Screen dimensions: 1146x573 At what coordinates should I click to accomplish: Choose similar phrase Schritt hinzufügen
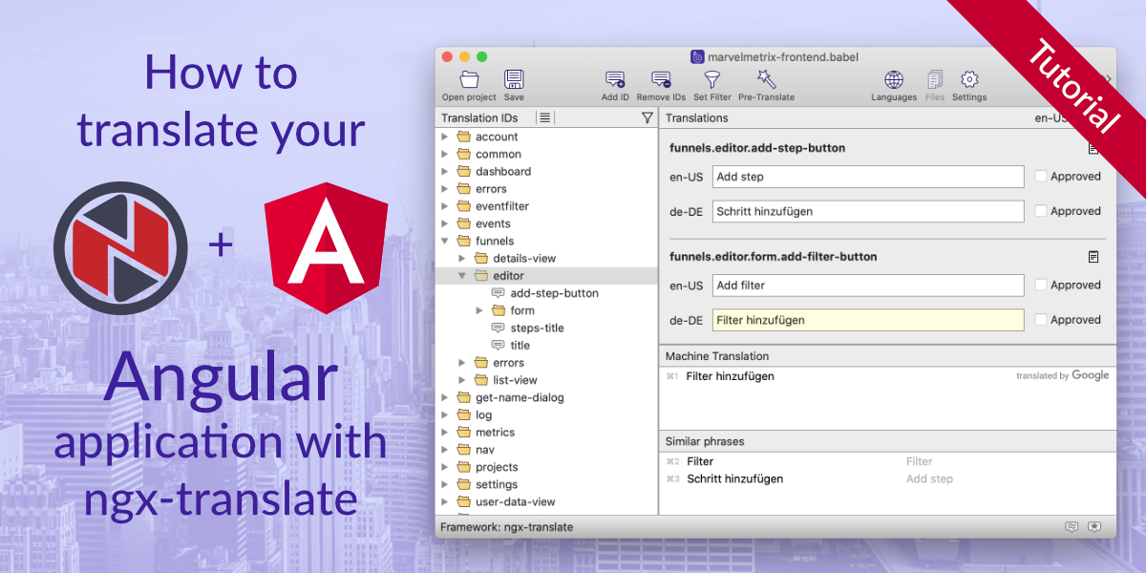pyautogui.click(x=734, y=478)
